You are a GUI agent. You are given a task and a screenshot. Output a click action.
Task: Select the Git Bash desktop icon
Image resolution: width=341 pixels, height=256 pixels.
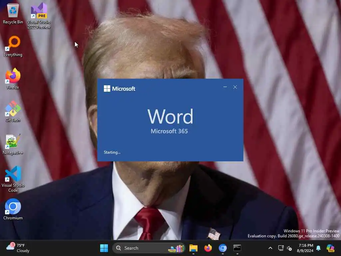[13, 111]
